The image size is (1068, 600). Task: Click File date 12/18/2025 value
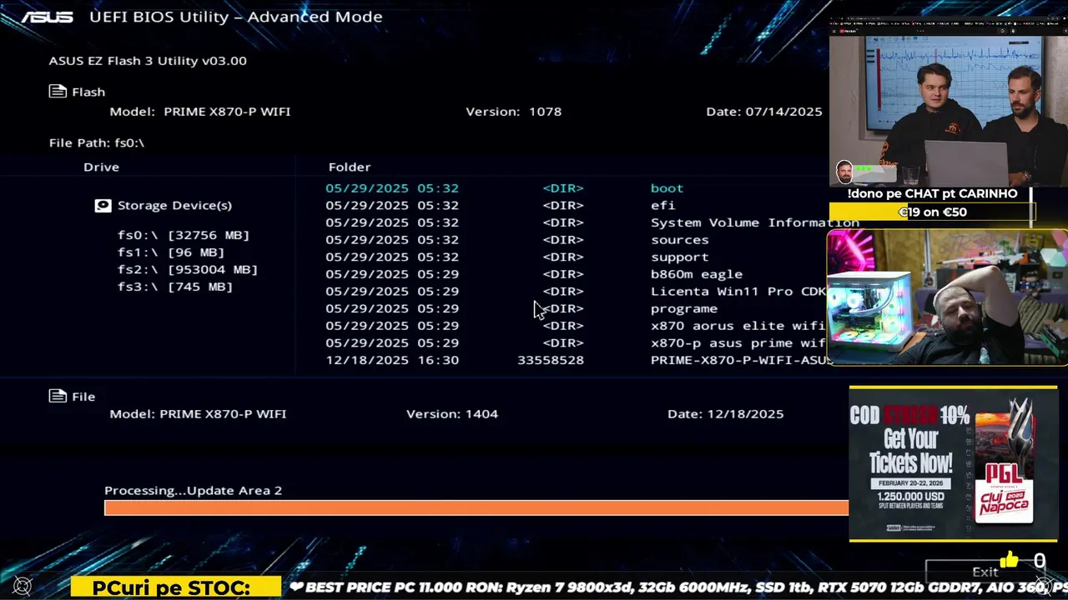745,413
